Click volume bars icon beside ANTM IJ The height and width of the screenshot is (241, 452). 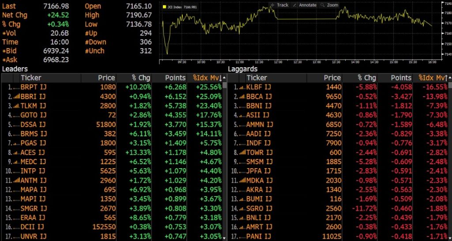click(x=16, y=181)
